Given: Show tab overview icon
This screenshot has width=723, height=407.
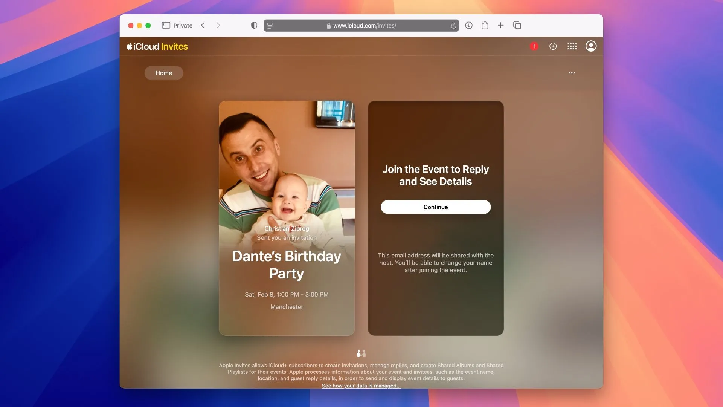Looking at the screenshot, I should click(x=517, y=25).
